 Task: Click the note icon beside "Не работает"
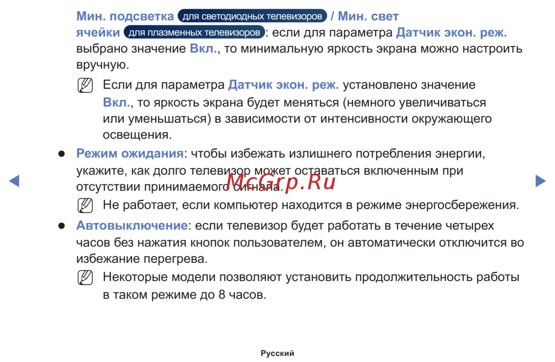tap(85, 206)
